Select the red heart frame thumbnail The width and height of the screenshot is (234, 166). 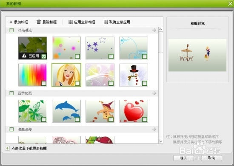[134, 111]
